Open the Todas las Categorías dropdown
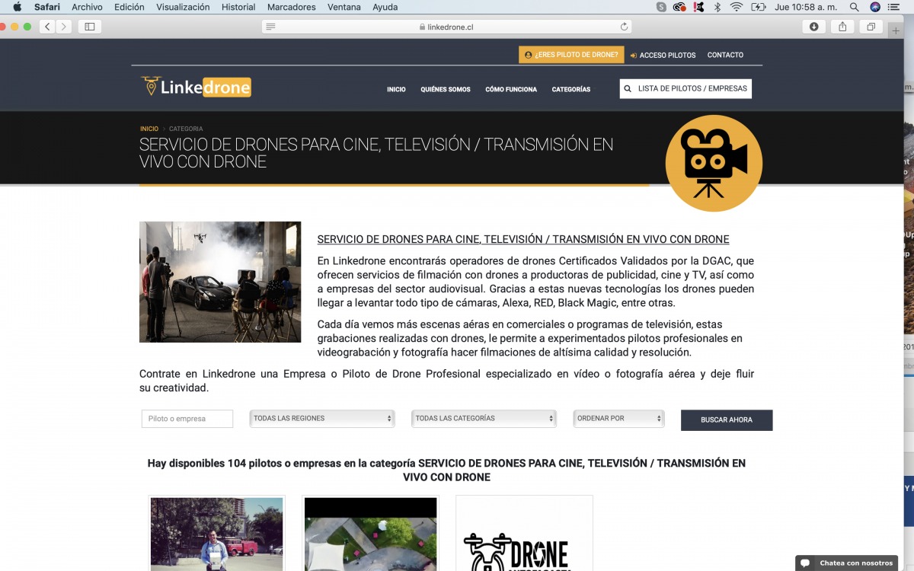The width and height of the screenshot is (914, 571). (484, 419)
